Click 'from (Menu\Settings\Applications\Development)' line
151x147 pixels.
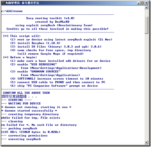pos(61,68)
